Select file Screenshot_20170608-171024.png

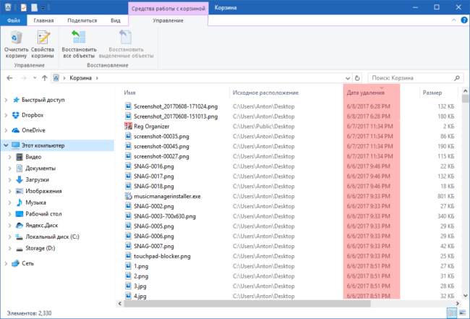click(x=176, y=106)
